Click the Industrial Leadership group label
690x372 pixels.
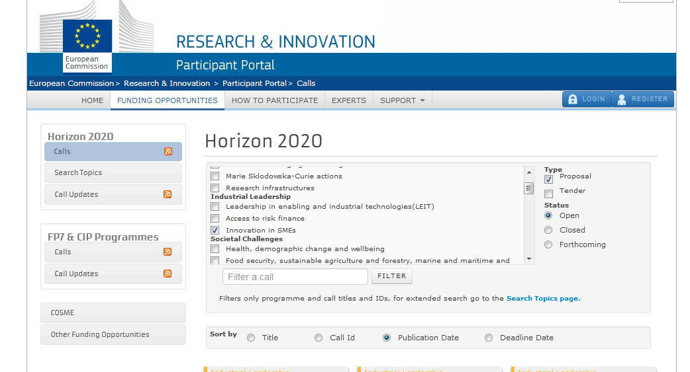coord(250,197)
